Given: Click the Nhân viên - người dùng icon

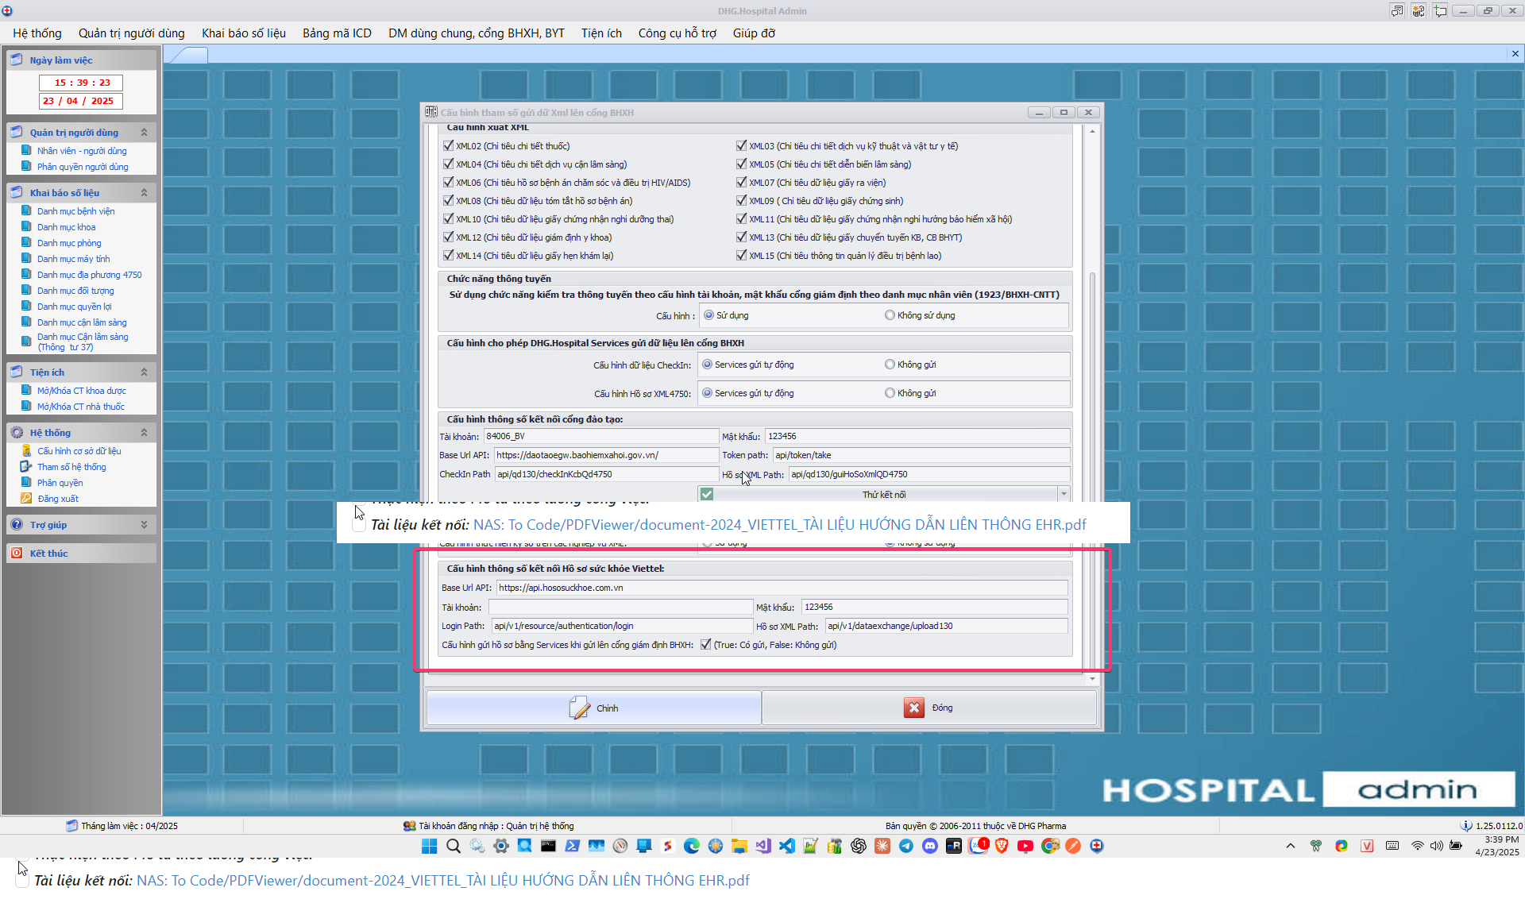Looking at the screenshot, I should click(x=26, y=151).
